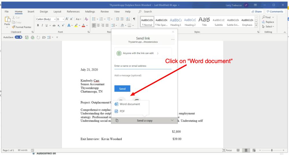
Task: Switch to the Design tab
Action: [44, 12]
